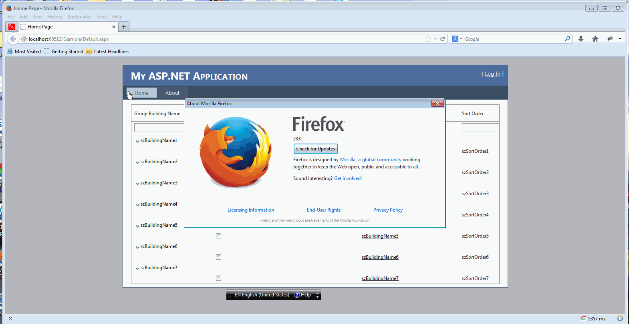The width and height of the screenshot is (629, 324).
Task: Open the Licensing Information link
Action: tap(251, 210)
